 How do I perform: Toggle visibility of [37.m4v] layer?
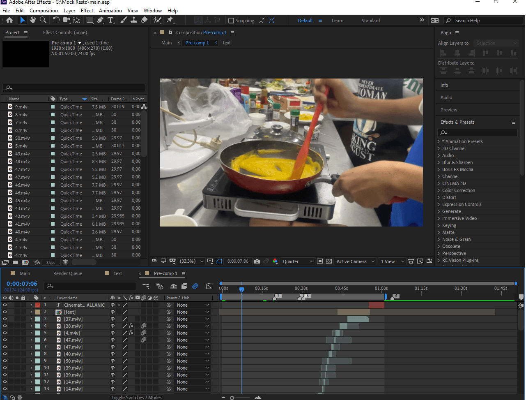[x=5, y=319]
